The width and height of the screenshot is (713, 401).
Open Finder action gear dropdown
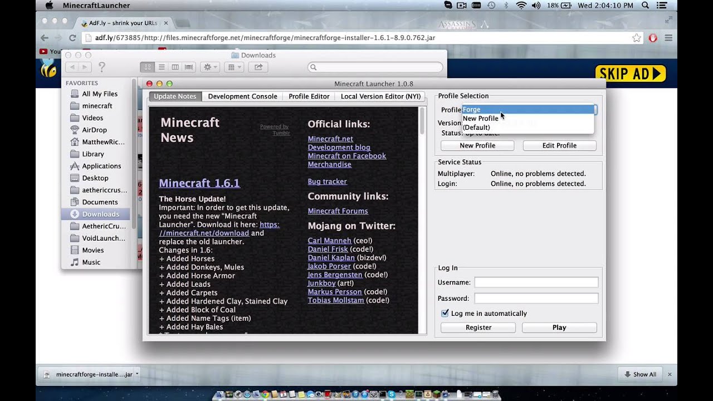(211, 67)
